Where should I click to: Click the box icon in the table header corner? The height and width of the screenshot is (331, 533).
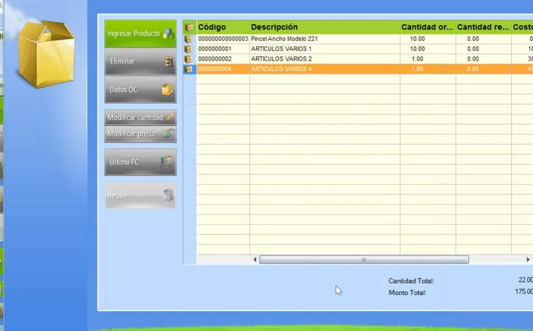pos(189,27)
